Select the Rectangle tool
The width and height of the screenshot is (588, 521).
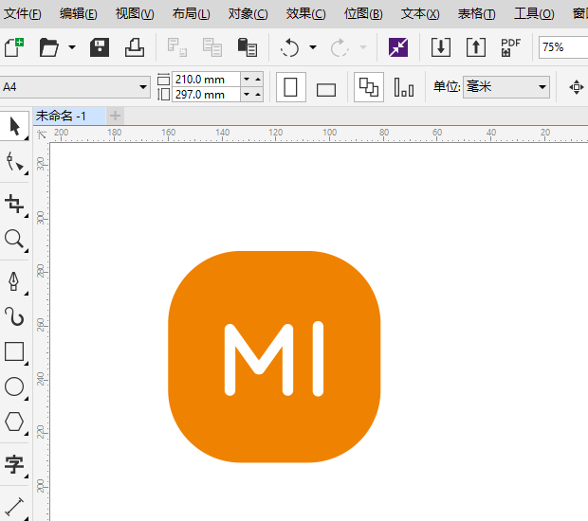click(x=14, y=351)
